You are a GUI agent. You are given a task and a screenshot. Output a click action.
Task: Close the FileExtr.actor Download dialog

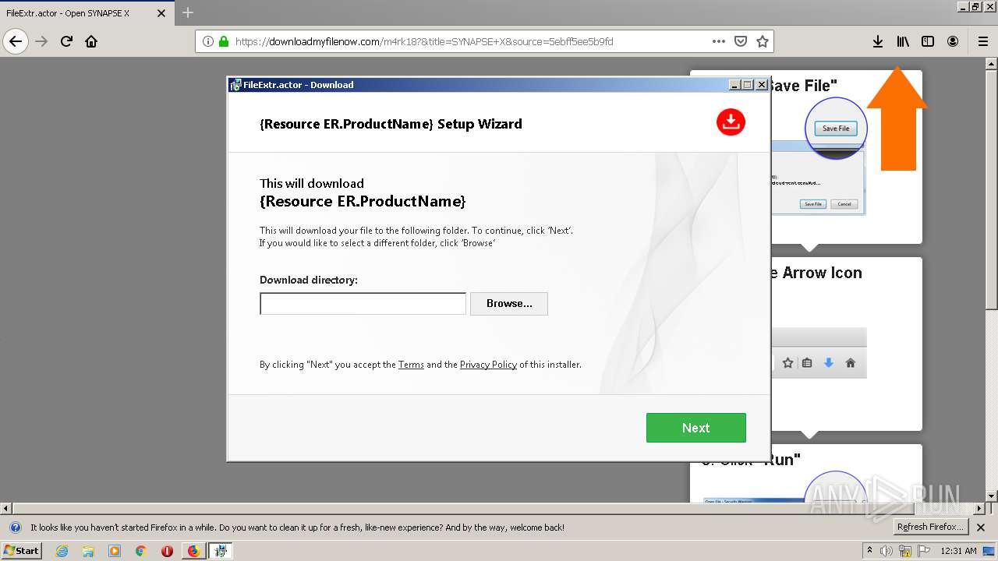click(762, 85)
